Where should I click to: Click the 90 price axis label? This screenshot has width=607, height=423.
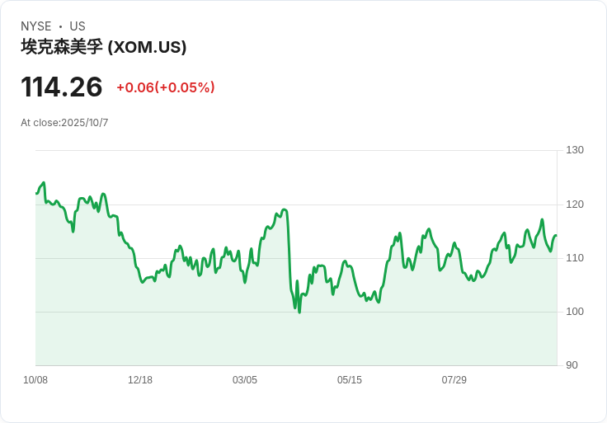point(572,365)
